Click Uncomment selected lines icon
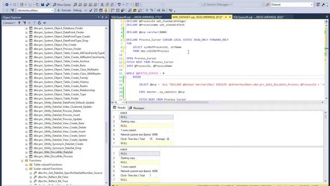 coord(152,10)
